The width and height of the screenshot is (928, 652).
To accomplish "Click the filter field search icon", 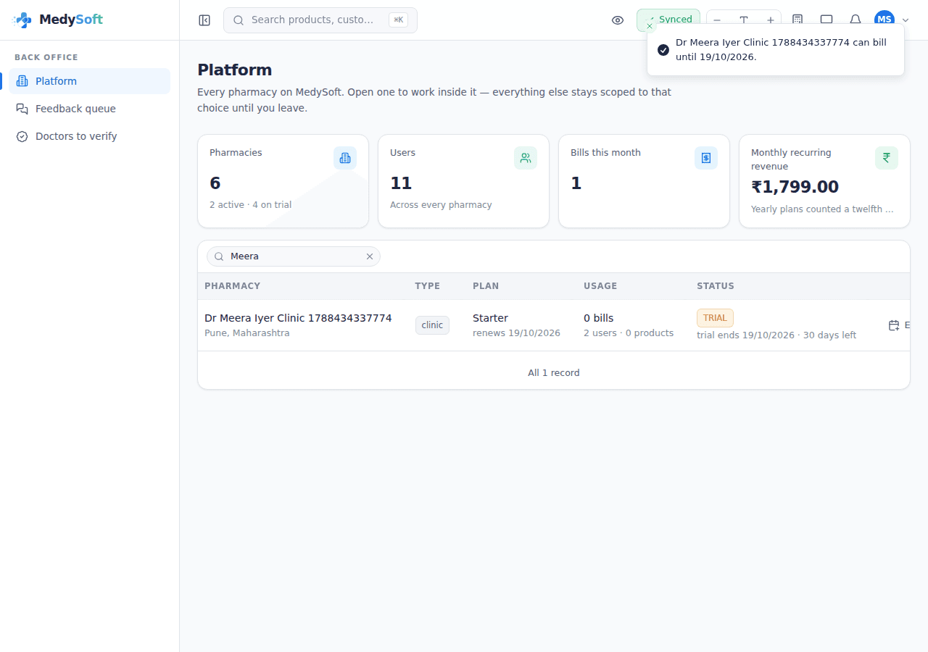I will (x=219, y=256).
